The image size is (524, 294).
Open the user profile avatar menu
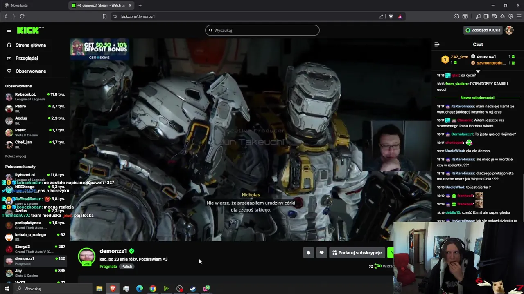[509, 30]
